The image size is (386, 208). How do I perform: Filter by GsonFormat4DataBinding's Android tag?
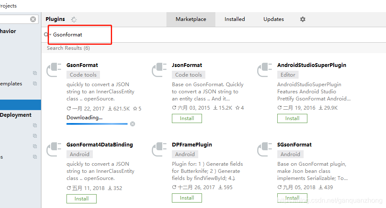pyautogui.click(x=79, y=154)
